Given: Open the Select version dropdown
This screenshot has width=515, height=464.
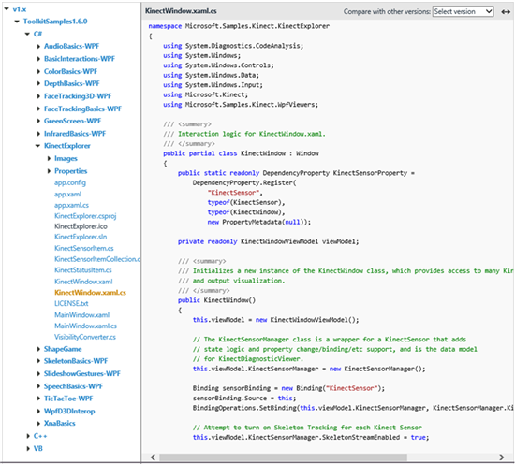Looking at the screenshot, I should coord(463,11).
